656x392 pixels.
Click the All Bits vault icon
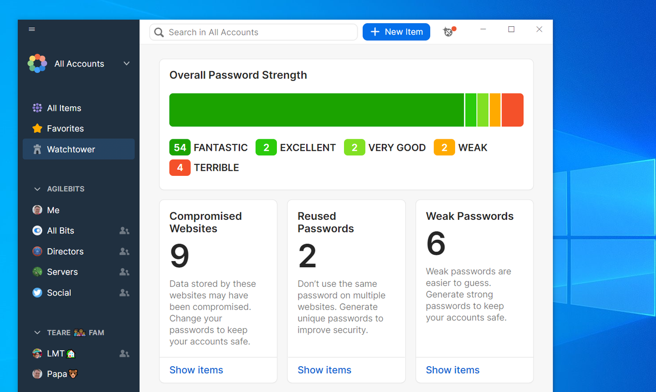[x=37, y=231]
